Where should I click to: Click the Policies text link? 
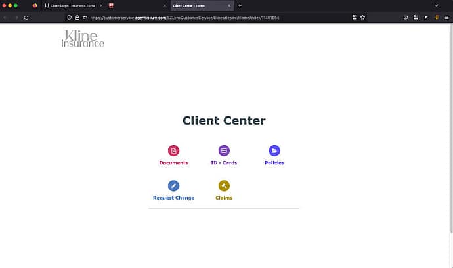point(274,163)
